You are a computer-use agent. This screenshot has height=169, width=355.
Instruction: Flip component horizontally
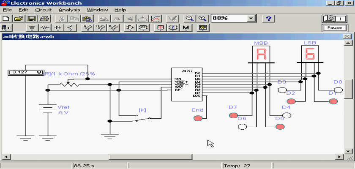117,19
